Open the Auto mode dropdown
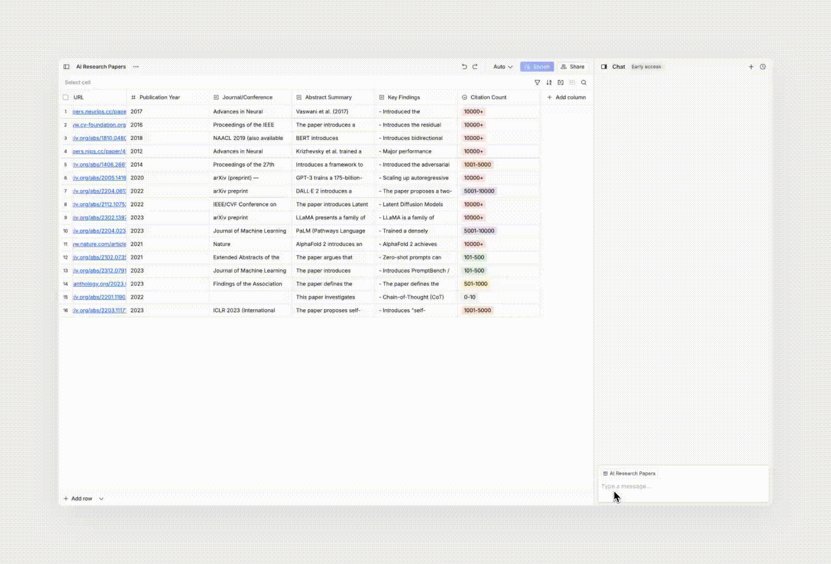 pyautogui.click(x=503, y=67)
